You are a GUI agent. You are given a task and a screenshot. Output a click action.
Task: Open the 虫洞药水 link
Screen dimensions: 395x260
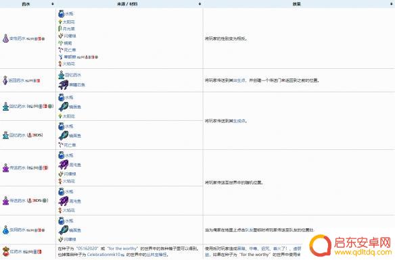18,230
